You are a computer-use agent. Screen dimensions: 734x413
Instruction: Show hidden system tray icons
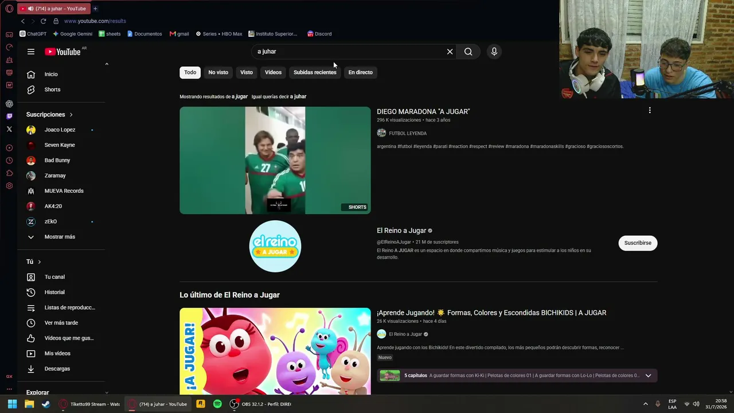click(x=645, y=404)
